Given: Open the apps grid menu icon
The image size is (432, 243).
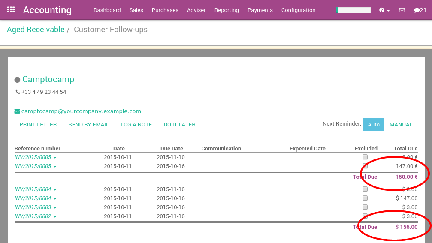Looking at the screenshot, I should 11,10.
